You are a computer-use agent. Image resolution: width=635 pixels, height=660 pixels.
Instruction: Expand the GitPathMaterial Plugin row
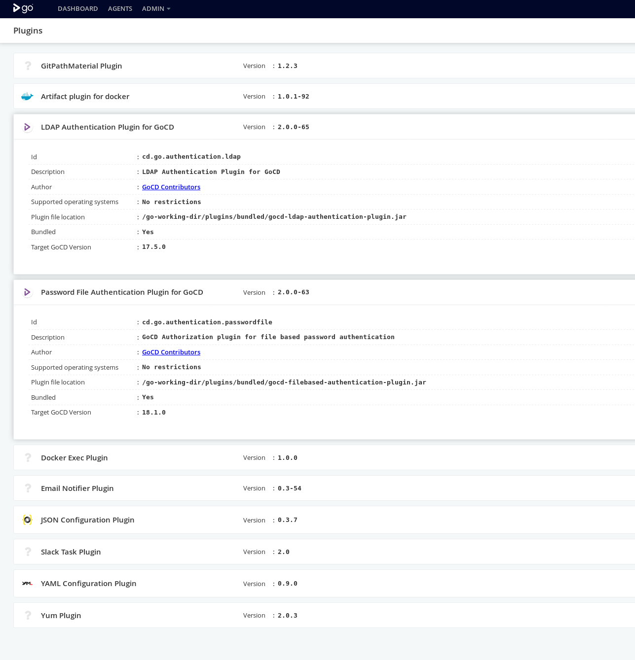[324, 66]
